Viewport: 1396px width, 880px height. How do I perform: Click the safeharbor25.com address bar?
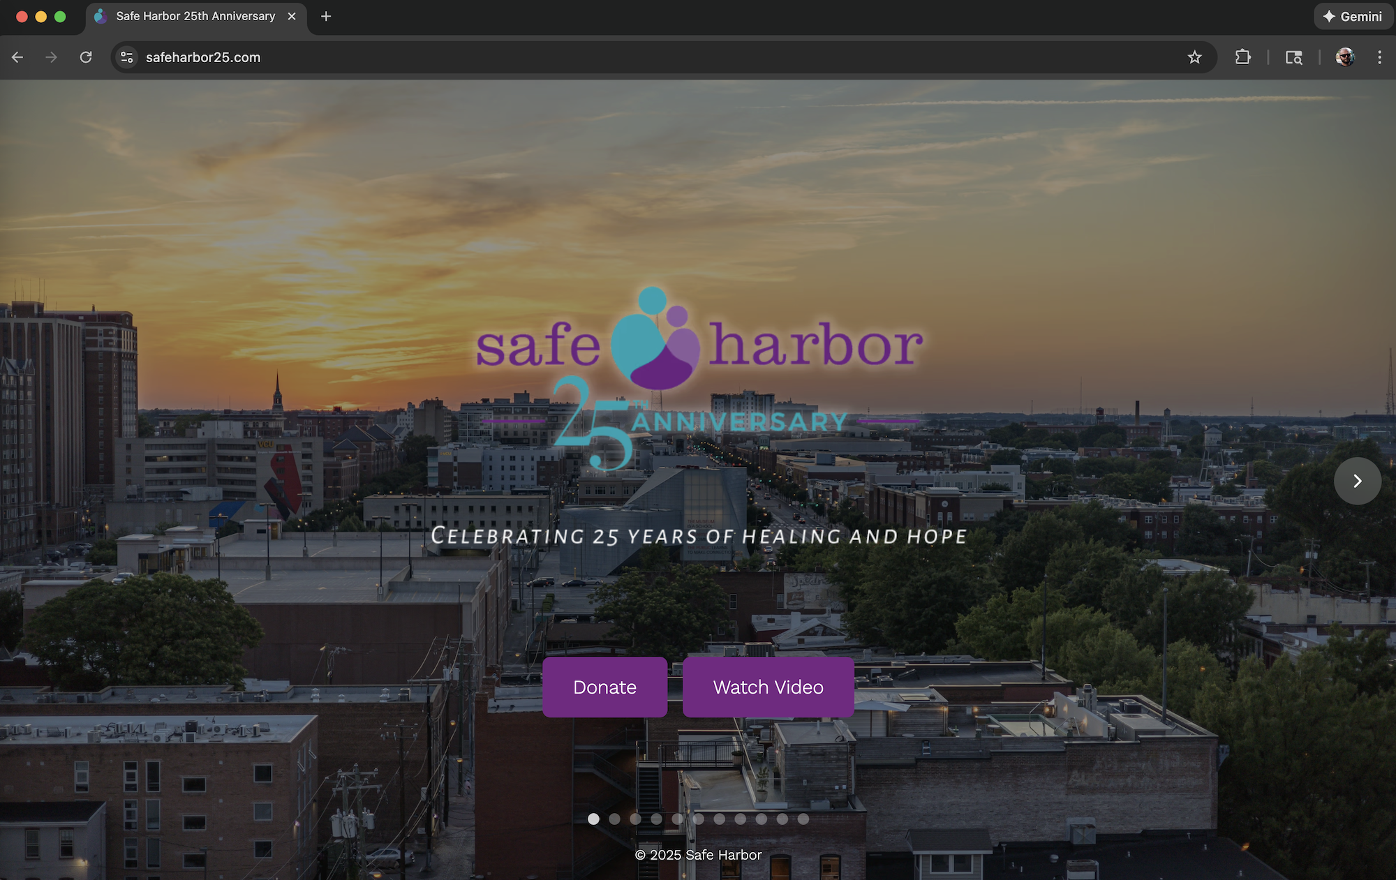[628, 57]
